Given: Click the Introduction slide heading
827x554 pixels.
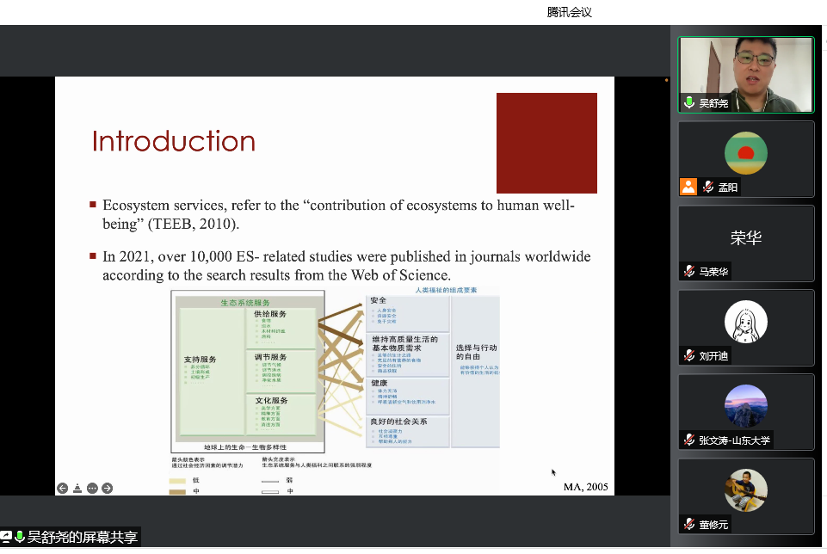Looking at the screenshot, I should point(174,141).
